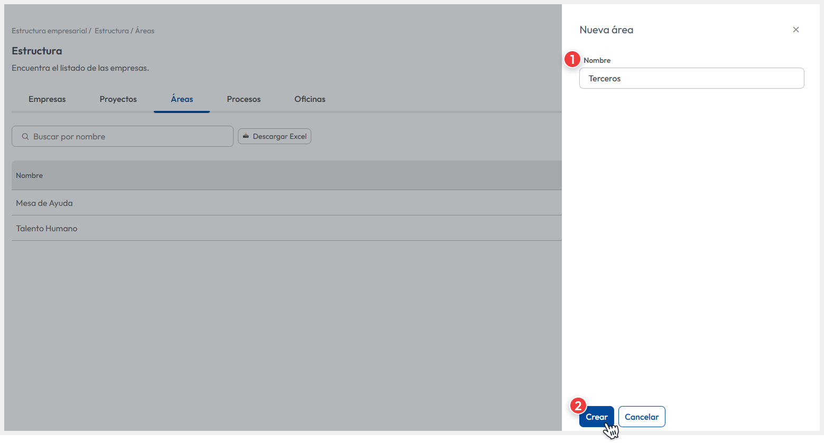Switch to the Empresas tab
Screen dimensions: 824x443
click(47, 99)
